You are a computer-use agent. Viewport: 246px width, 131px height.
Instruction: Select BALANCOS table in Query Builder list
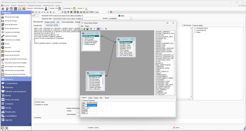159,63
